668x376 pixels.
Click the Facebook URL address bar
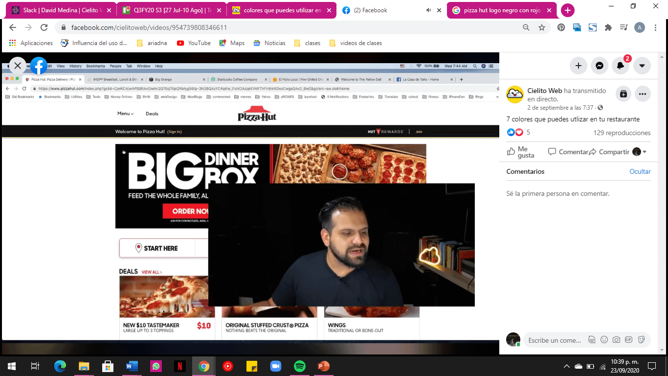(x=289, y=27)
